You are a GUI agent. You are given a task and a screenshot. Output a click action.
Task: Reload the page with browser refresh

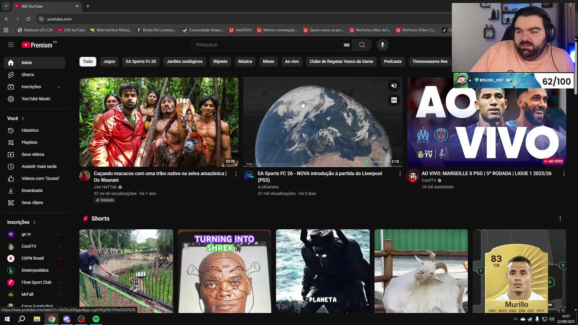tap(28, 19)
